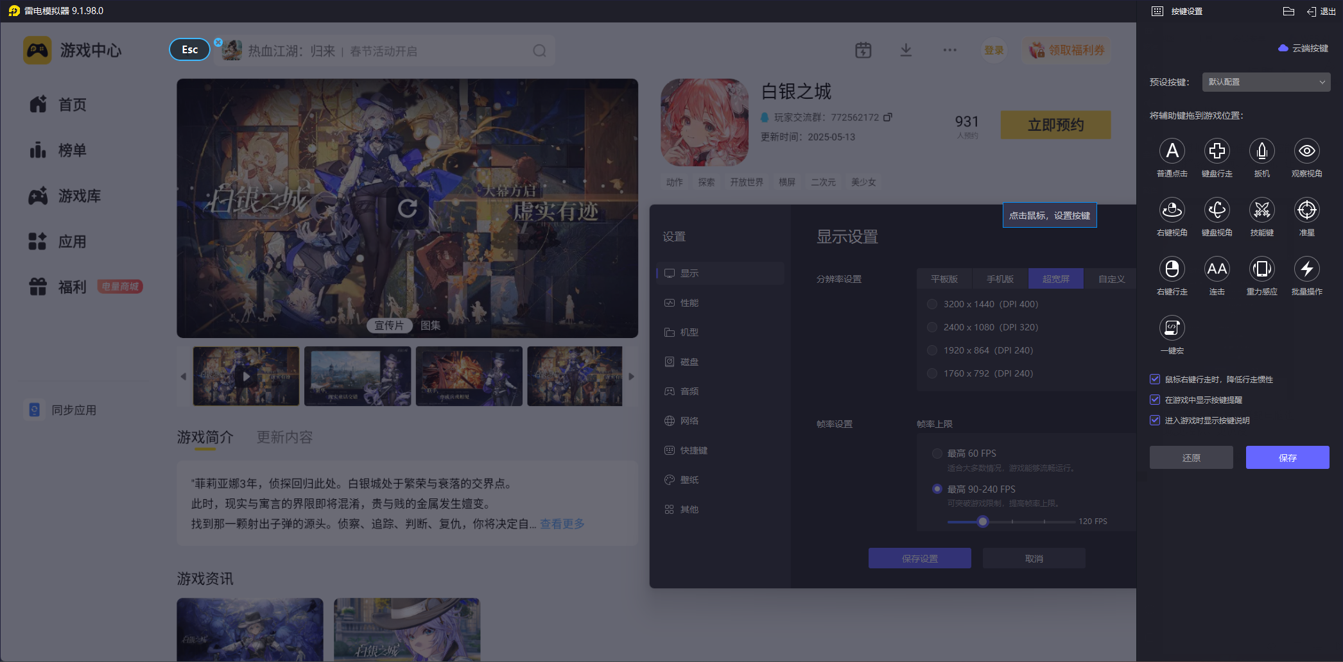
Task: Switch to 图集 gallery tab
Action: point(431,326)
